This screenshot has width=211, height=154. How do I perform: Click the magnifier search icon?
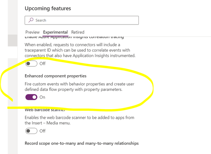(31, 20)
